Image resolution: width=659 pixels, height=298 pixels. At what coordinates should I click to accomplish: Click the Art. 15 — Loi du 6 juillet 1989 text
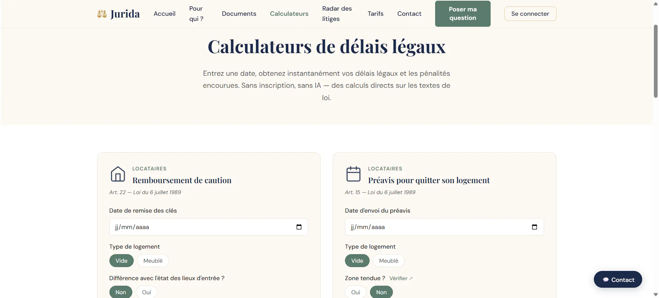pyautogui.click(x=380, y=192)
